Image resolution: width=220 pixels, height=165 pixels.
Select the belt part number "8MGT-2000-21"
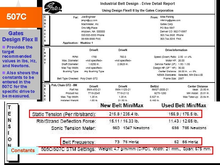[160, 90]
